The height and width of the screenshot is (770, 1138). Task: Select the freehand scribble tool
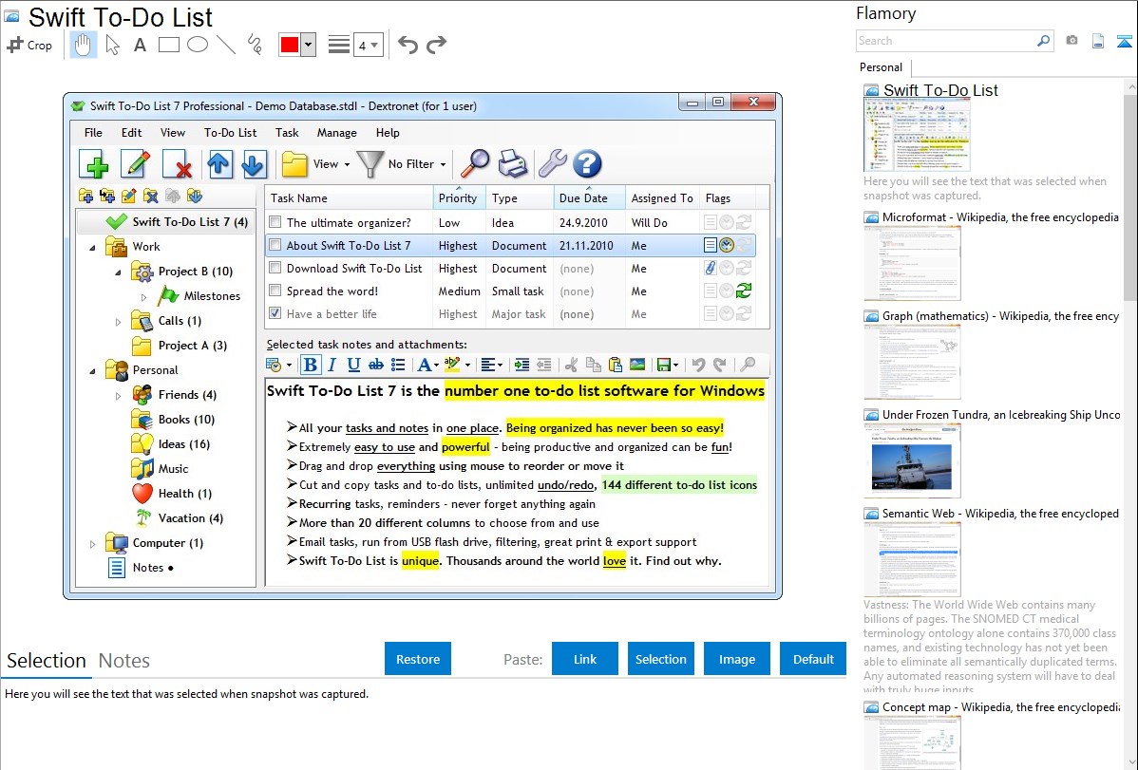(x=254, y=45)
